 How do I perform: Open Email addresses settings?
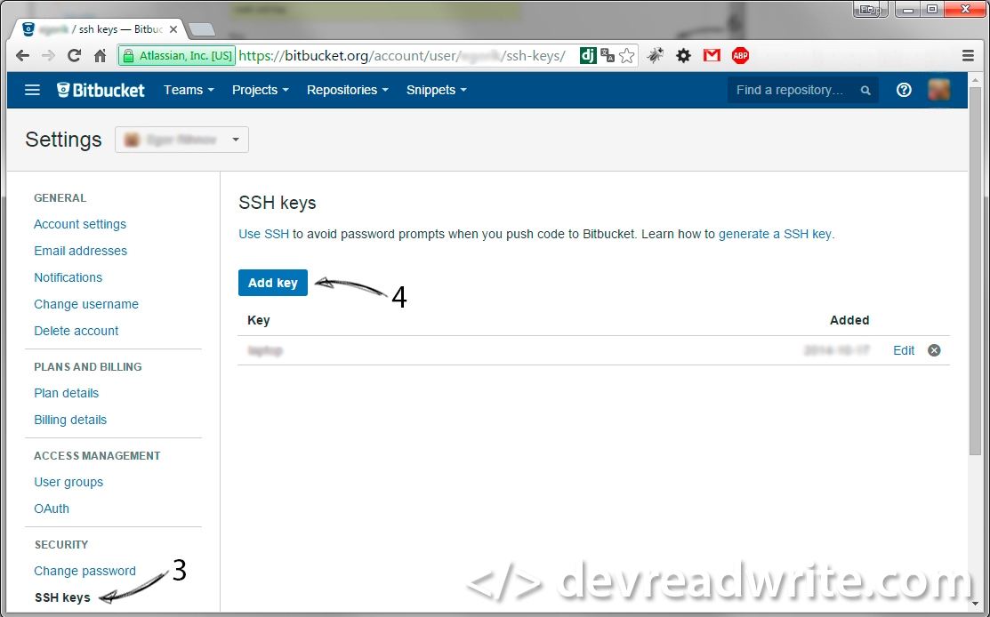coord(80,251)
